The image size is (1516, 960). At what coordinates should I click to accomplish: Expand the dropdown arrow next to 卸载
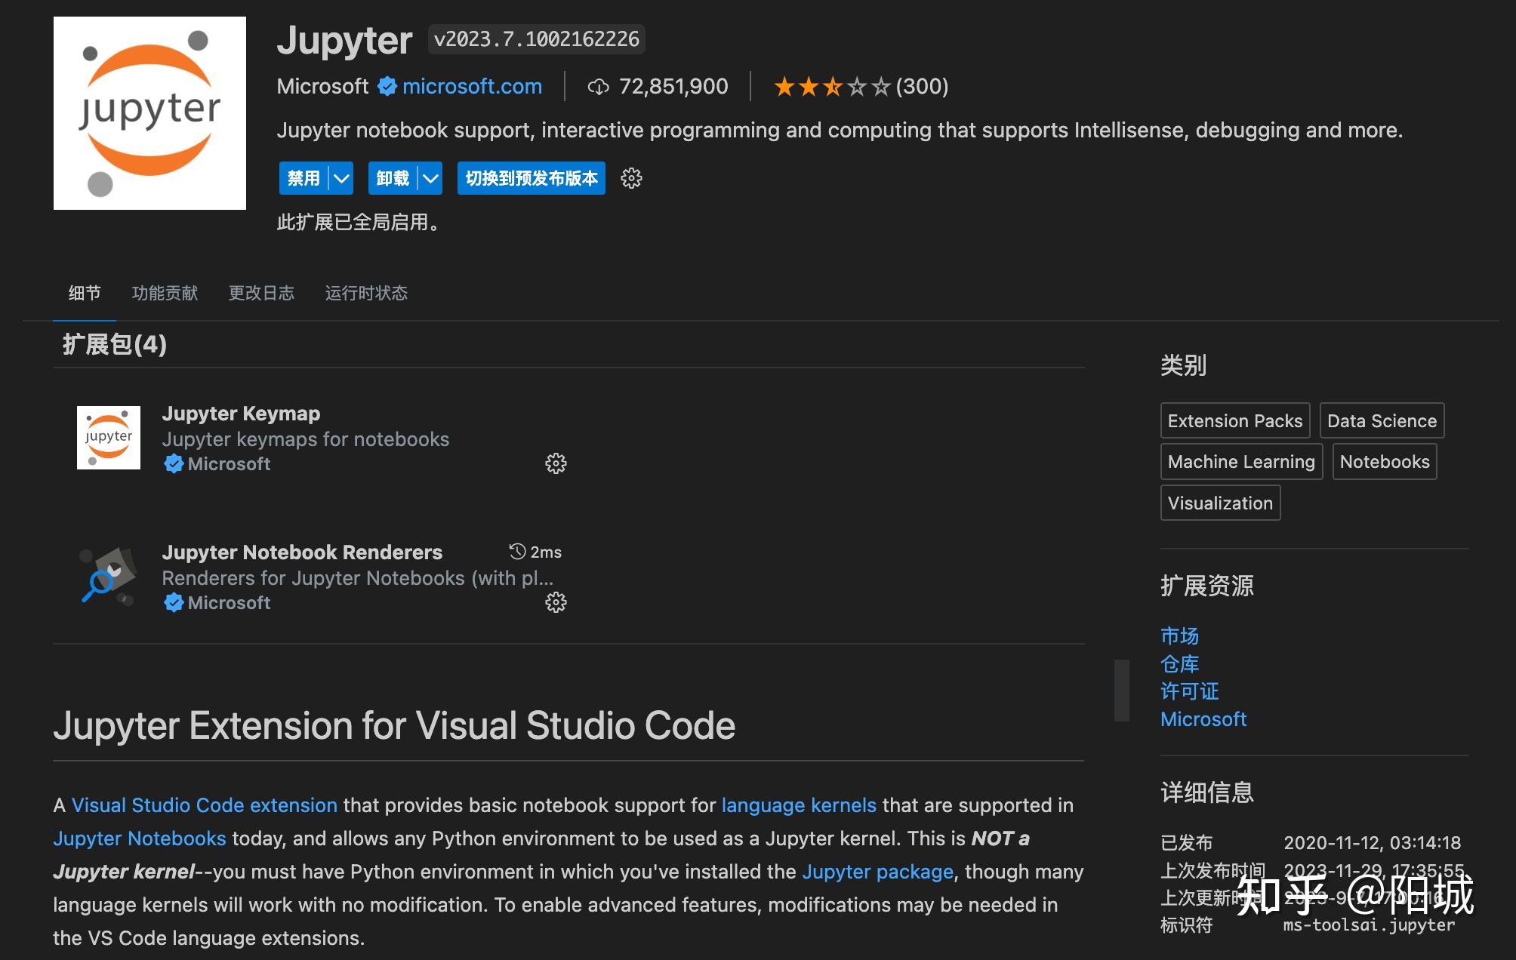click(430, 178)
